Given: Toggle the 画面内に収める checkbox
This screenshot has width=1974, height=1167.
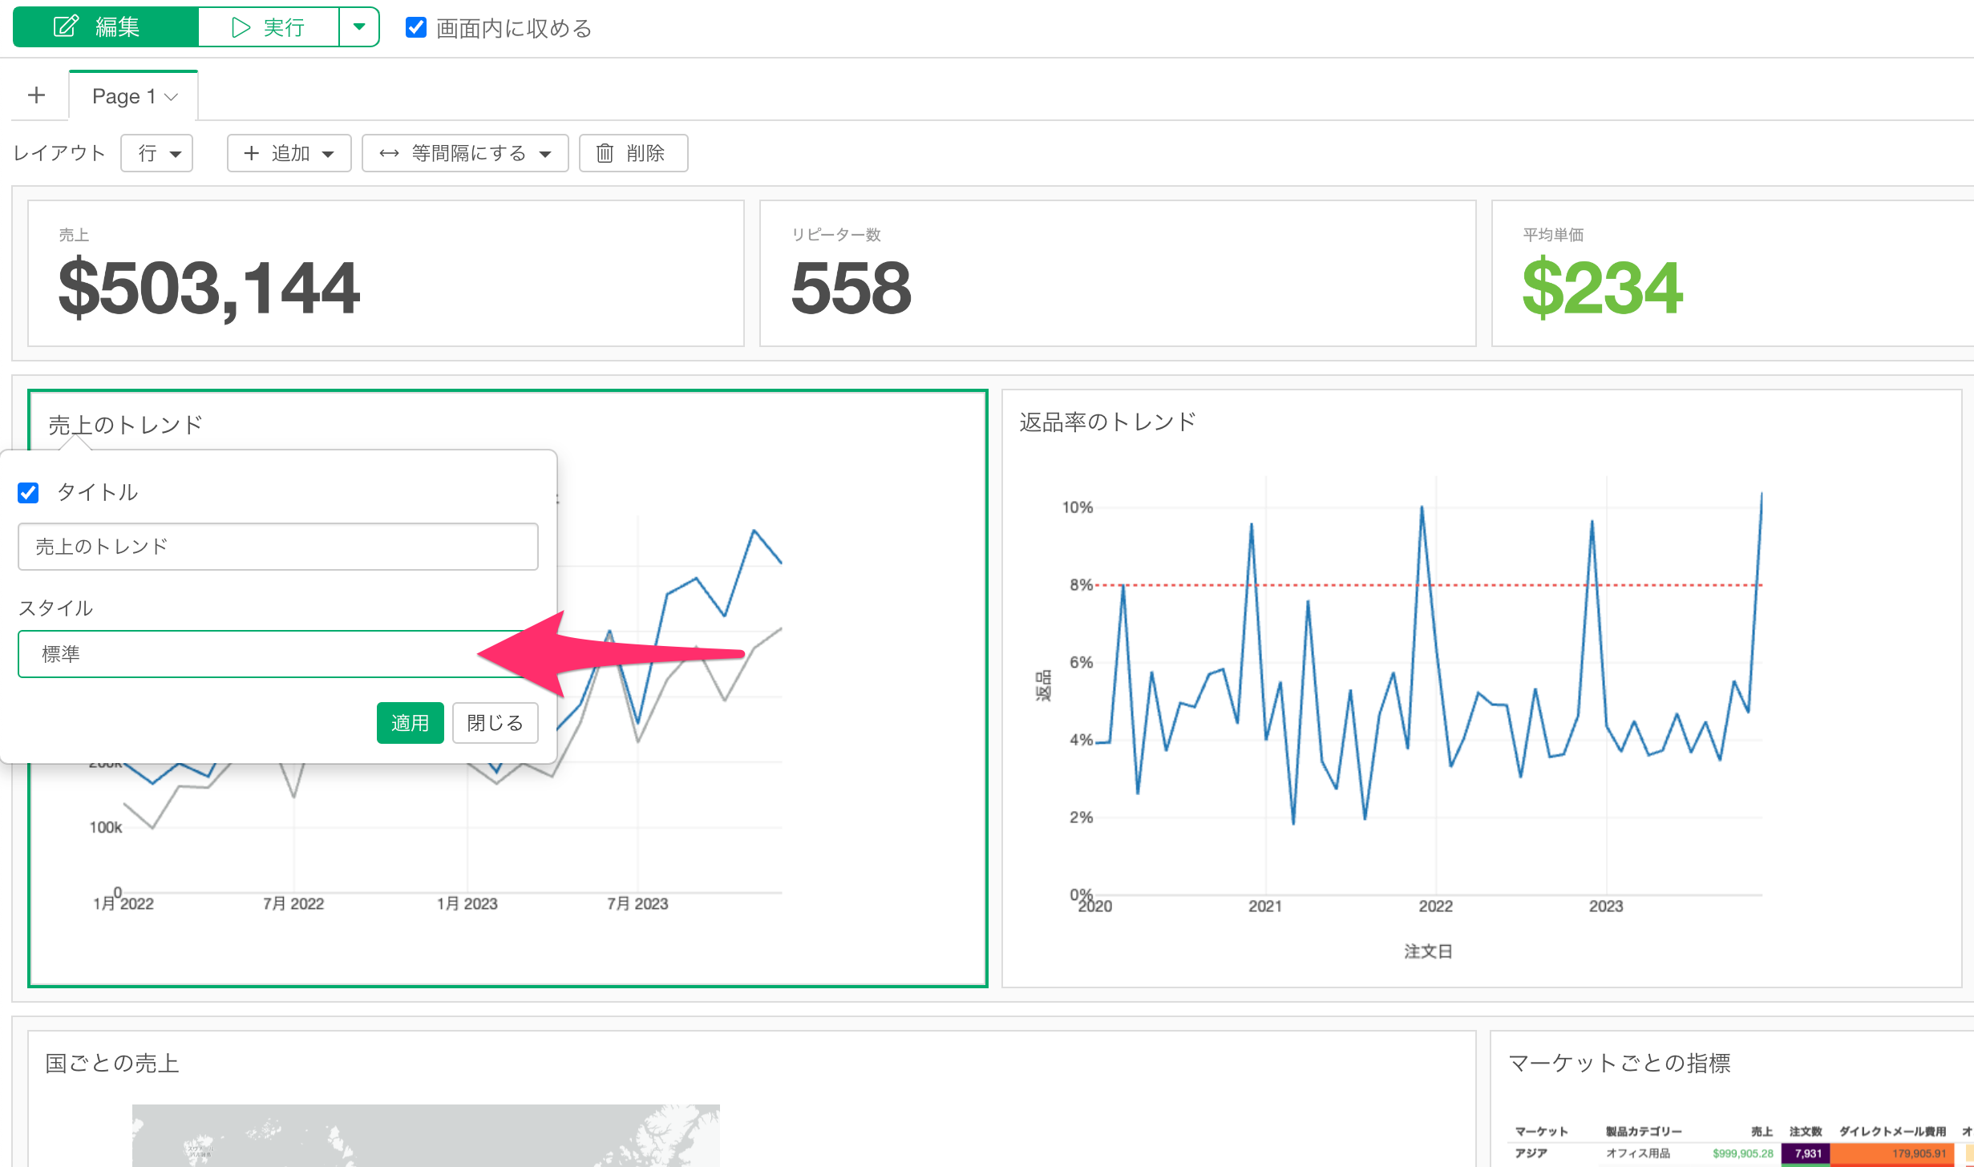Looking at the screenshot, I should pos(416,27).
